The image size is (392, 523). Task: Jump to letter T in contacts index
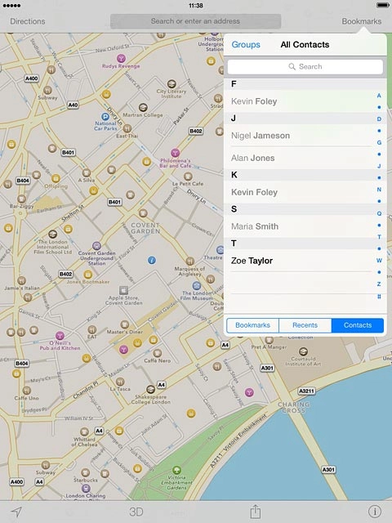click(379, 237)
